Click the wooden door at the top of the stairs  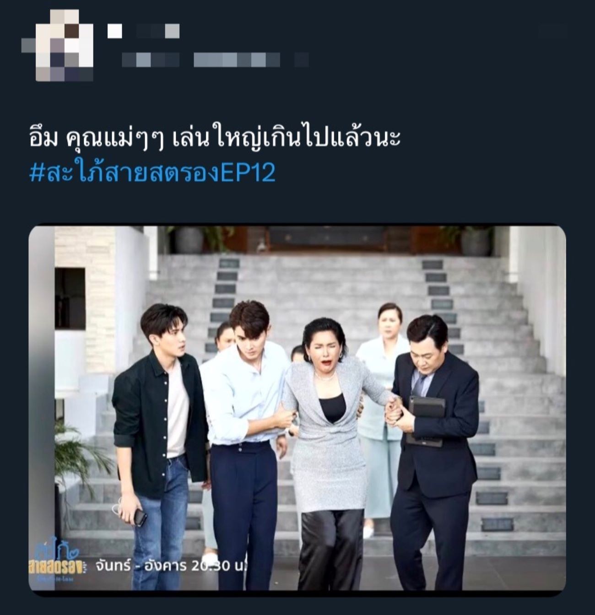point(326,238)
